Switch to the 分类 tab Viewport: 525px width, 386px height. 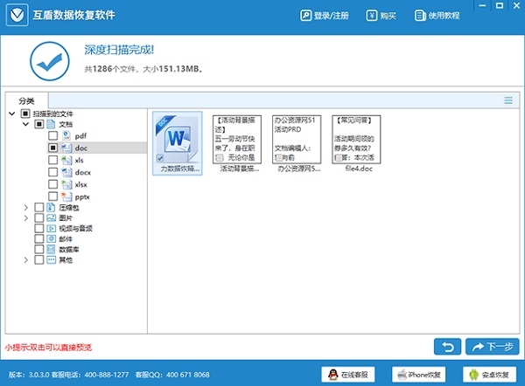pos(26,101)
